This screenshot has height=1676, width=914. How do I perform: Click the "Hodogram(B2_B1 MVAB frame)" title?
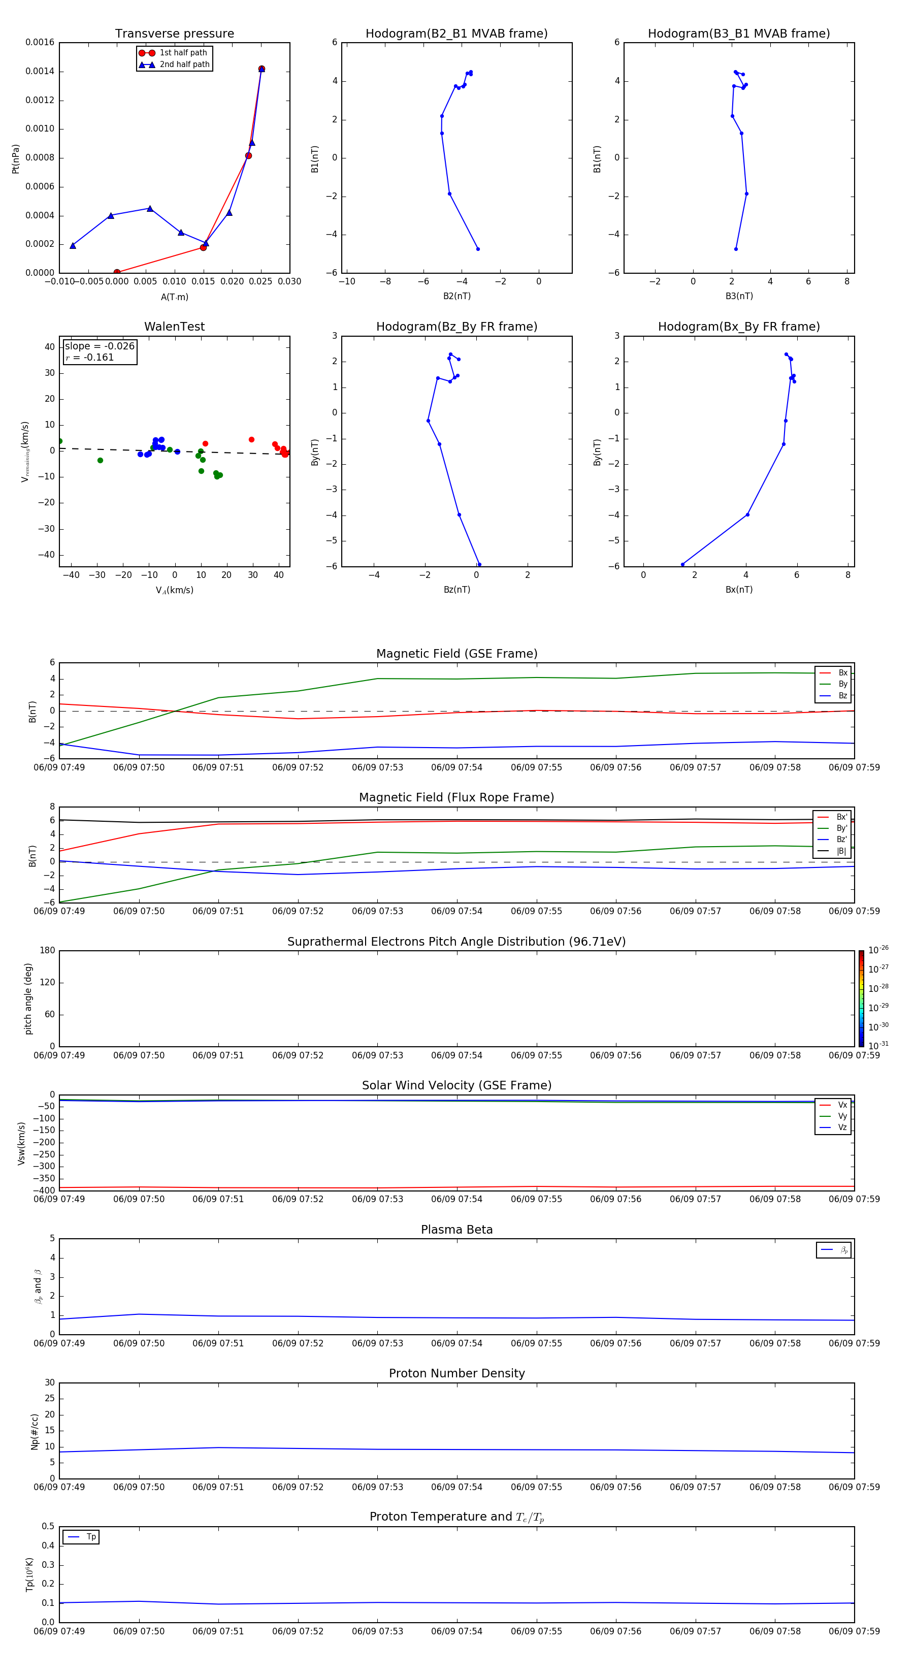(456, 34)
